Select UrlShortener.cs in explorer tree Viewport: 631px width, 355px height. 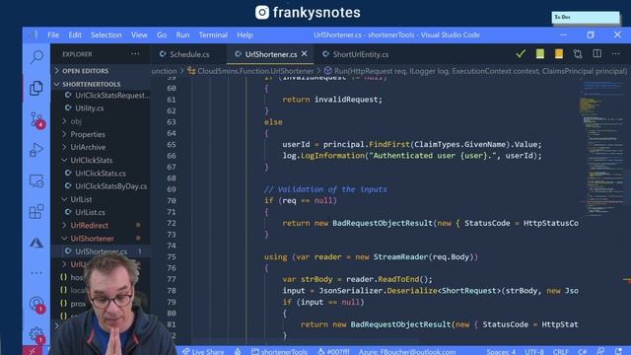(101, 251)
